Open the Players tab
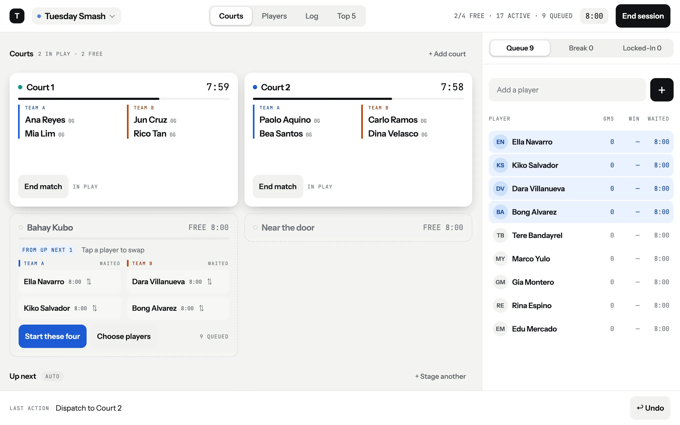Screen dimensions: 680x425 click(274, 16)
